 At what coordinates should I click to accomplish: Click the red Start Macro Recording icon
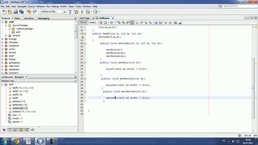pos(166,23)
